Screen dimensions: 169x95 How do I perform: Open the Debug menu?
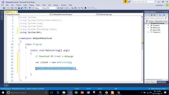click(x=31, y=5)
